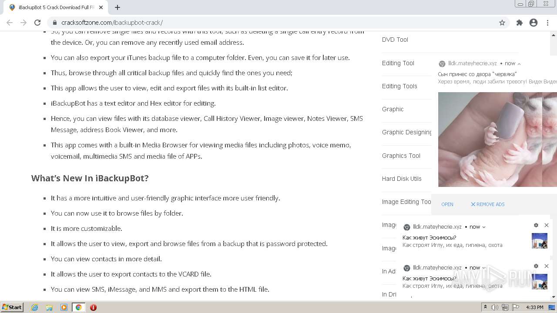Image resolution: width=557 pixels, height=313 pixels.
Task: Click the 'Сын принес со двора' notification title
Action: point(477,74)
